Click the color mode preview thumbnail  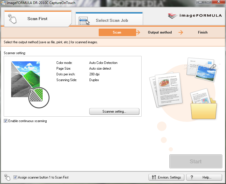tap(30, 85)
